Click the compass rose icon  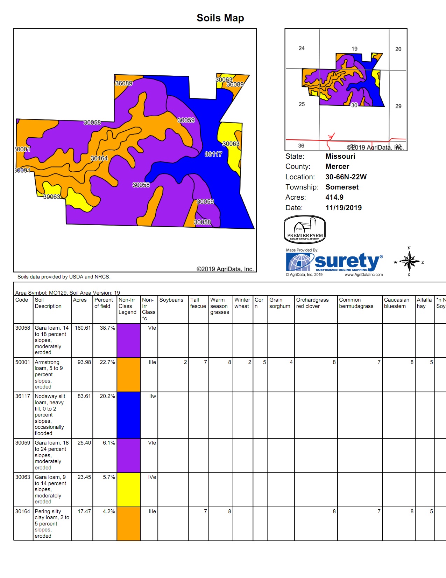409,262
